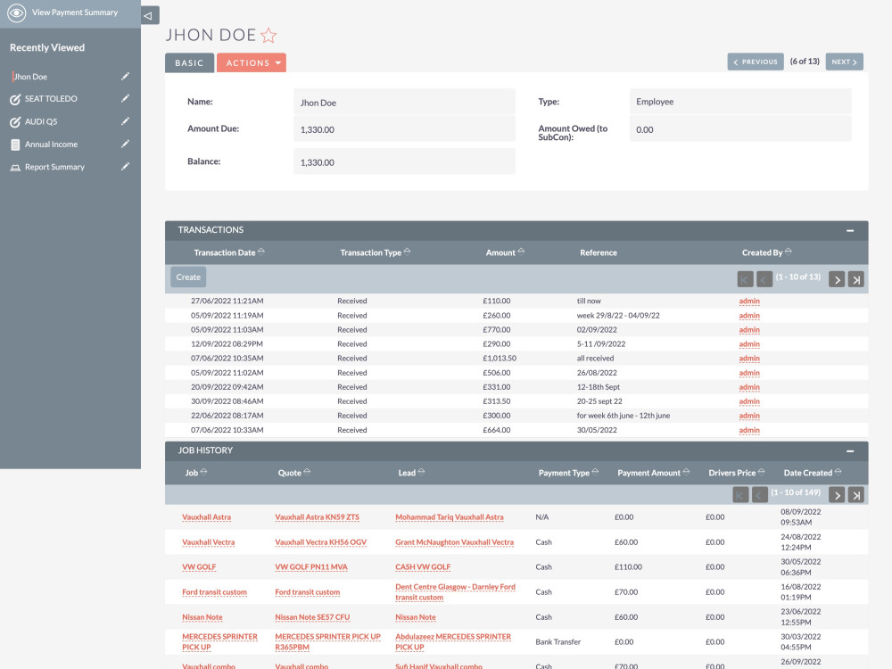Collapse the Transactions panel
892x669 pixels.
(x=850, y=230)
